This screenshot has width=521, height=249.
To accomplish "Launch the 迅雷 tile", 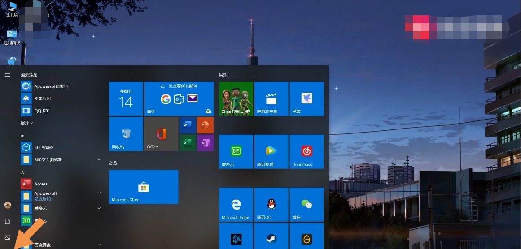I will coord(306,99).
